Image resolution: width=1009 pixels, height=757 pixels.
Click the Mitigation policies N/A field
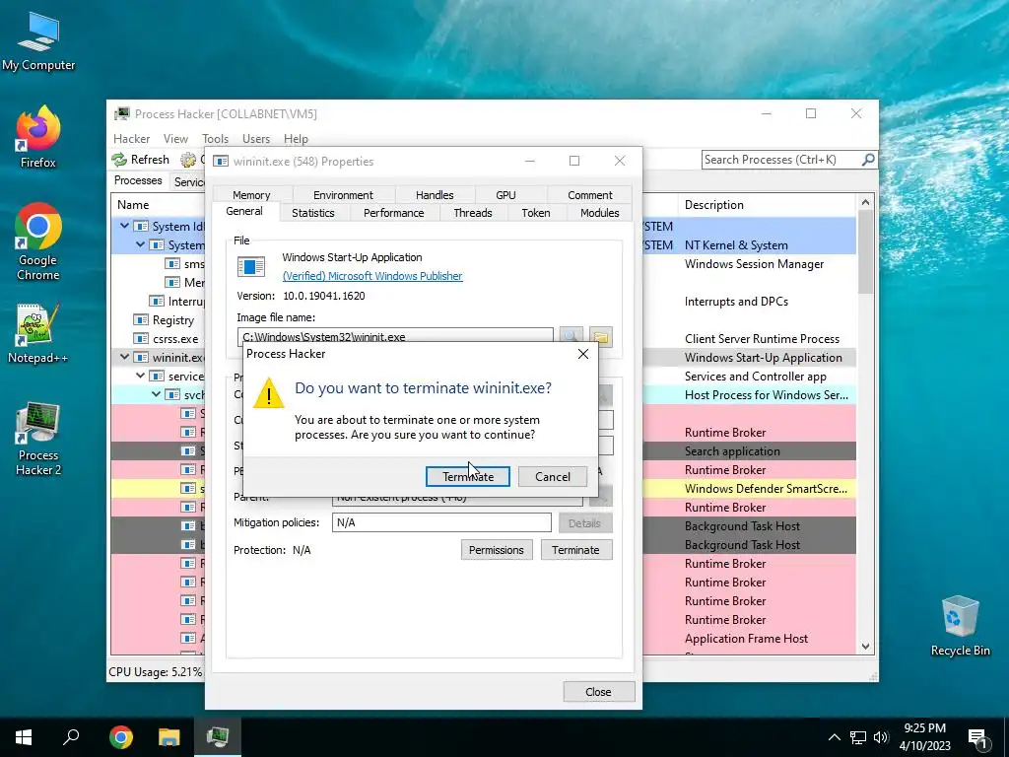(441, 522)
